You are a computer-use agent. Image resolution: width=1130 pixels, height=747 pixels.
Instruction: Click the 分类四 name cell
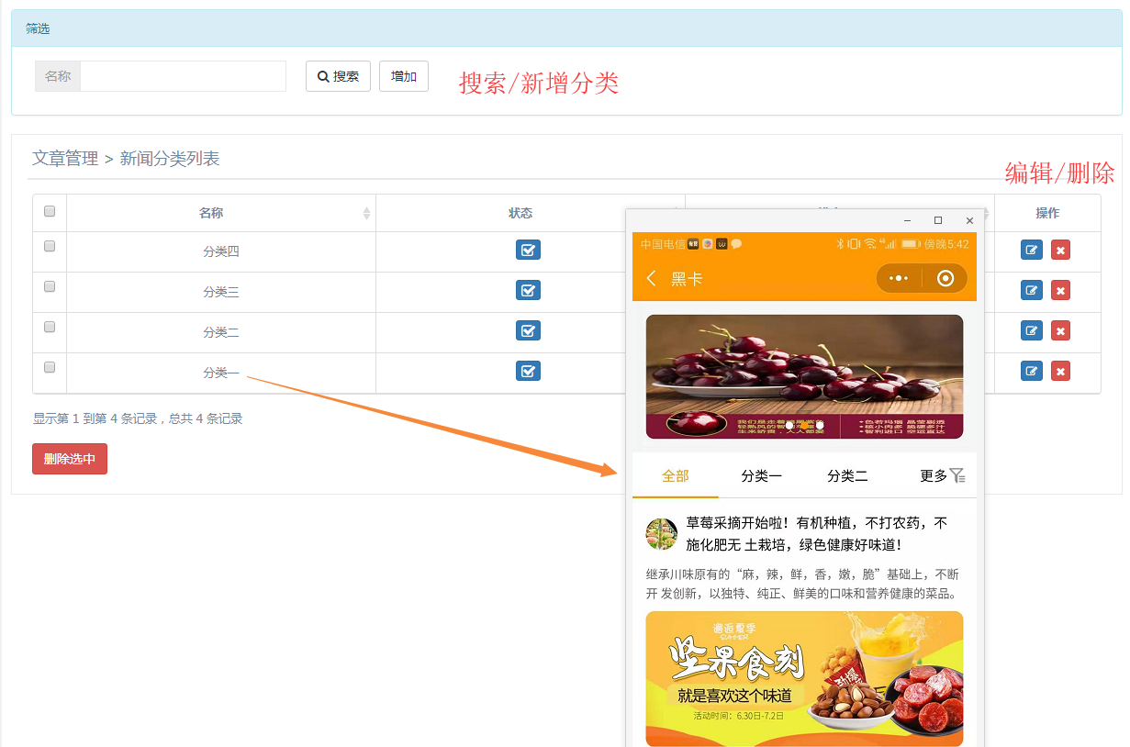pyautogui.click(x=221, y=251)
